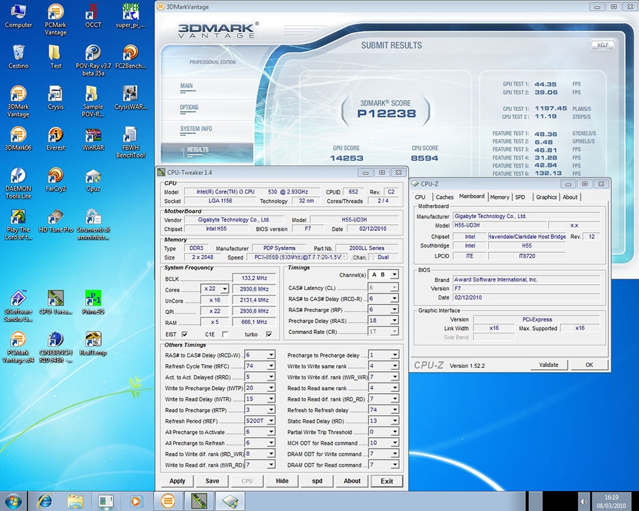Click the spd button in CPU-Tweaker
The height and width of the screenshot is (511, 639).
coord(317,481)
